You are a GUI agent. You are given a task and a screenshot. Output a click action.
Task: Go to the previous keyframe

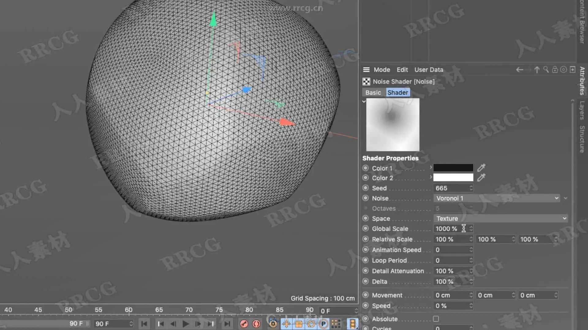click(161, 324)
